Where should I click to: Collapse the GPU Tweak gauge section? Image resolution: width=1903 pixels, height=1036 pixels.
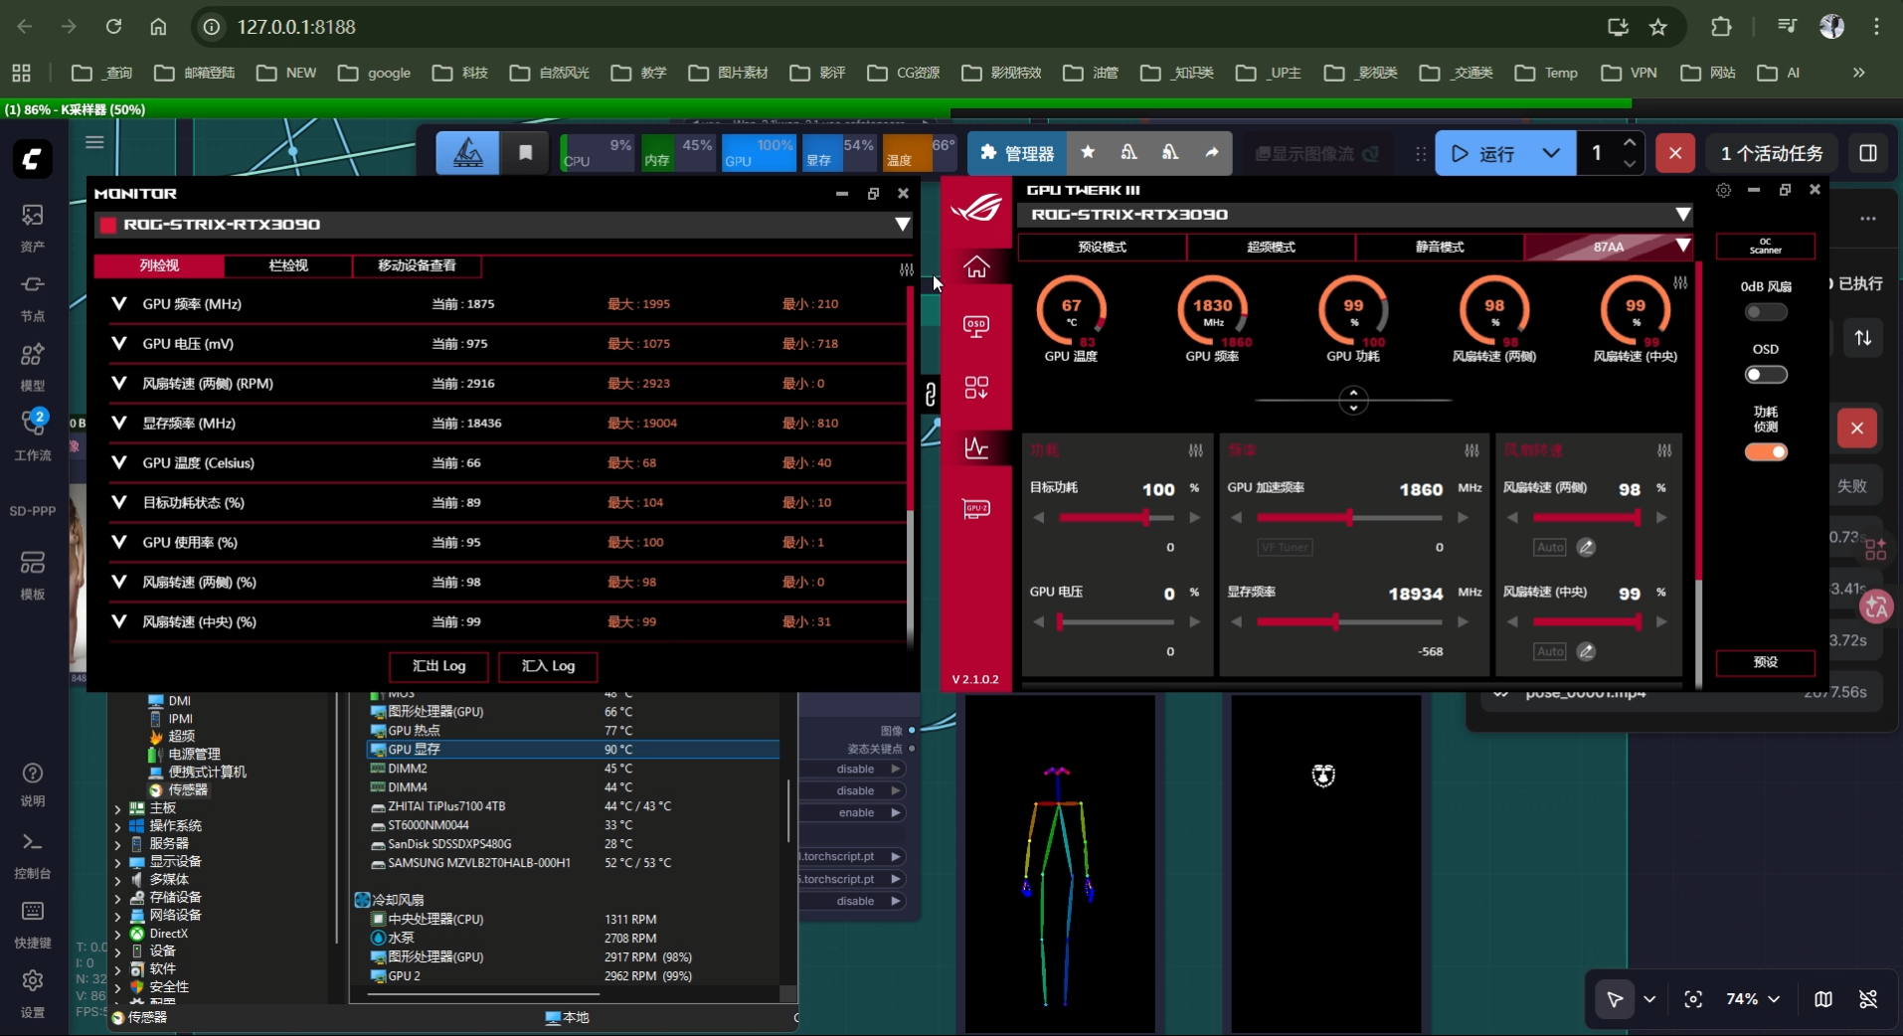[1353, 400]
